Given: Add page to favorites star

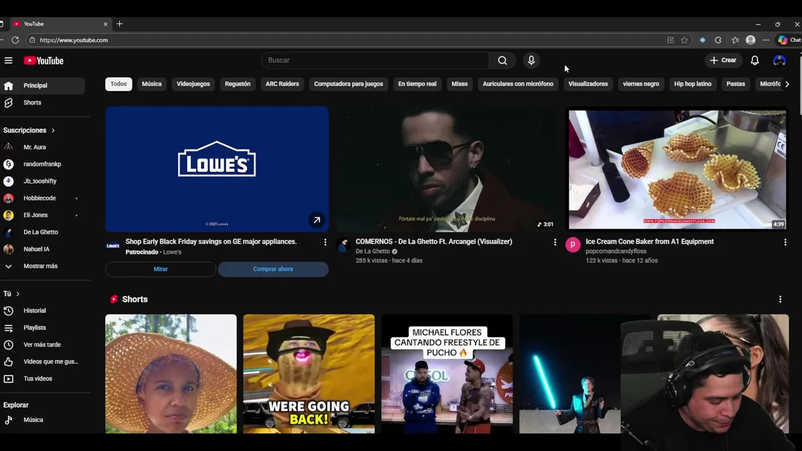Looking at the screenshot, I should pos(684,40).
